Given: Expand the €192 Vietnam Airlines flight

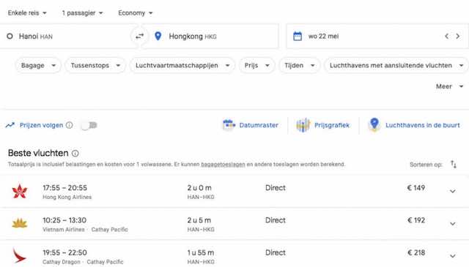Looking at the screenshot, I should click(x=453, y=224).
